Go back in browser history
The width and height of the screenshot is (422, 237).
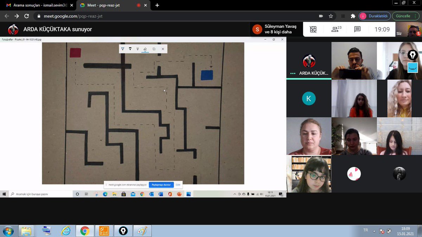[x=7, y=16]
